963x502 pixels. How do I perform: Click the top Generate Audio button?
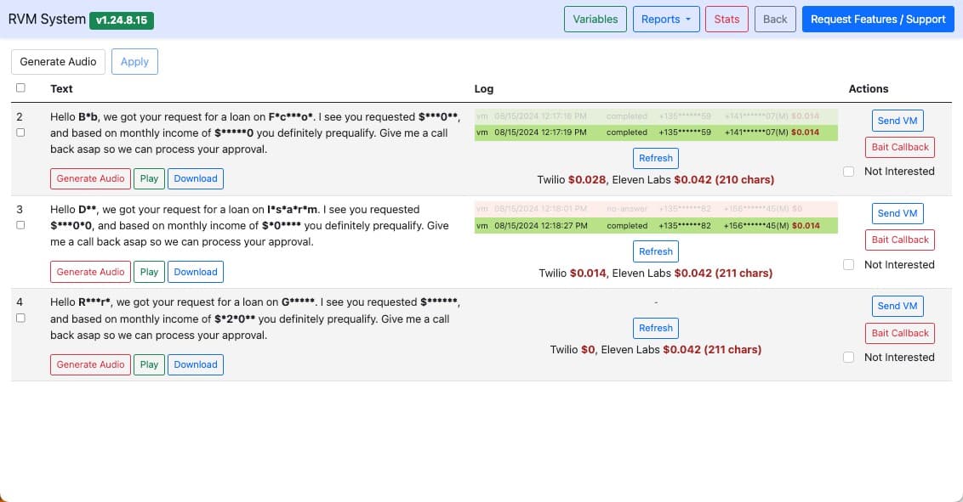point(59,61)
